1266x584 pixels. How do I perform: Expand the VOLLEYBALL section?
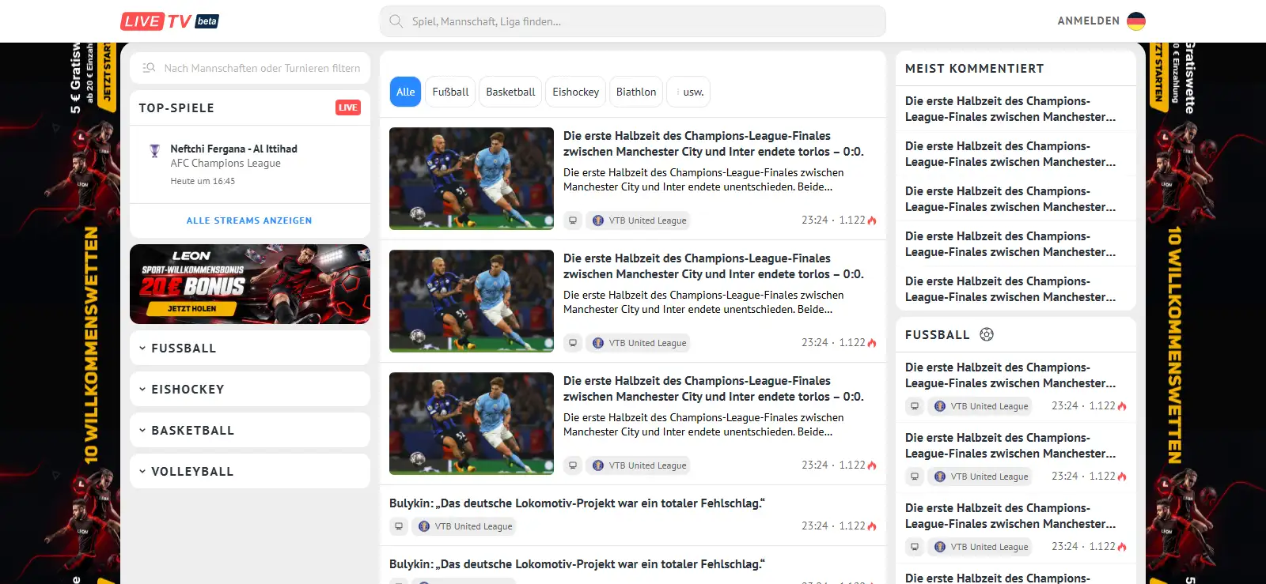[x=250, y=471]
